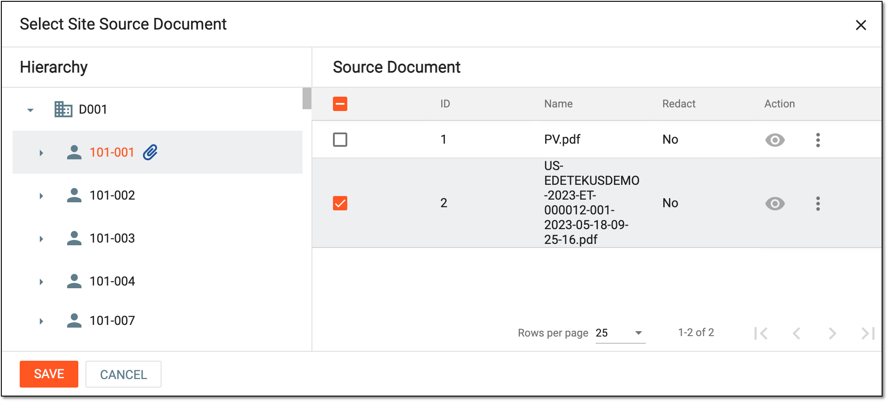Select subject 101-004 in the hierarchy
This screenshot has width=887, height=401.
tap(112, 281)
